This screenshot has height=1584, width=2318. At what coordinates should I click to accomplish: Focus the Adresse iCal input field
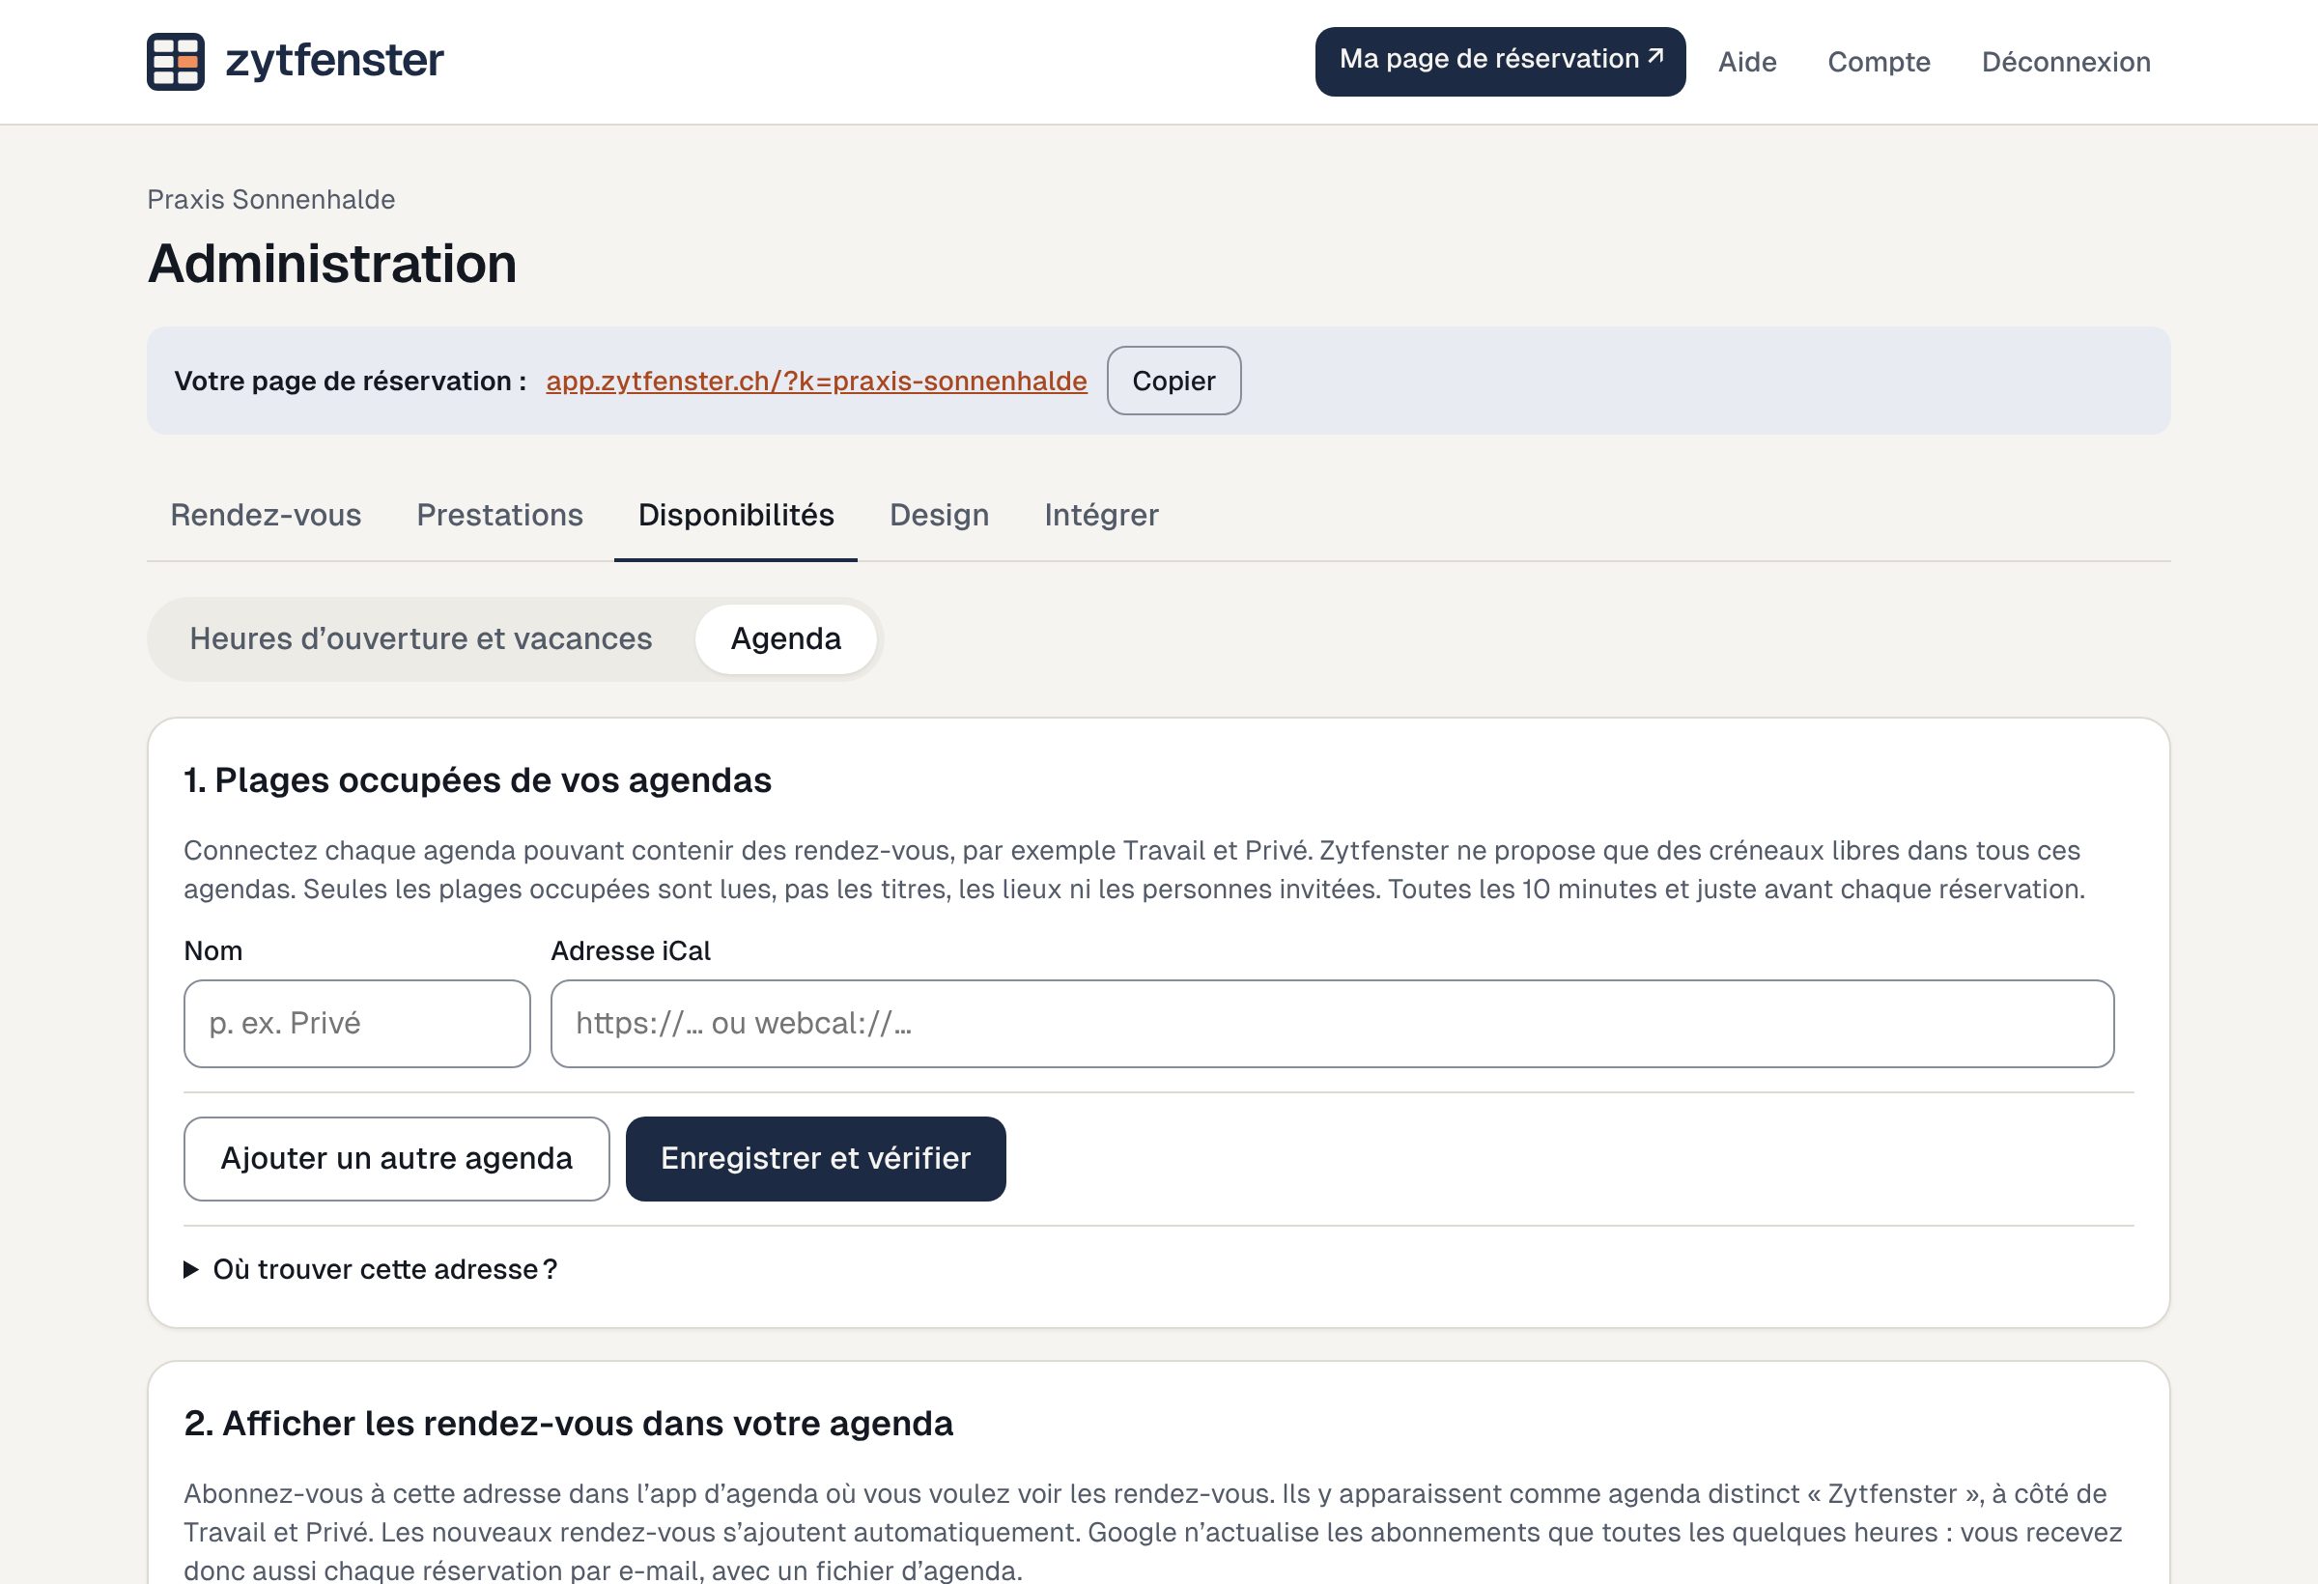[x=1333, y=1024]
